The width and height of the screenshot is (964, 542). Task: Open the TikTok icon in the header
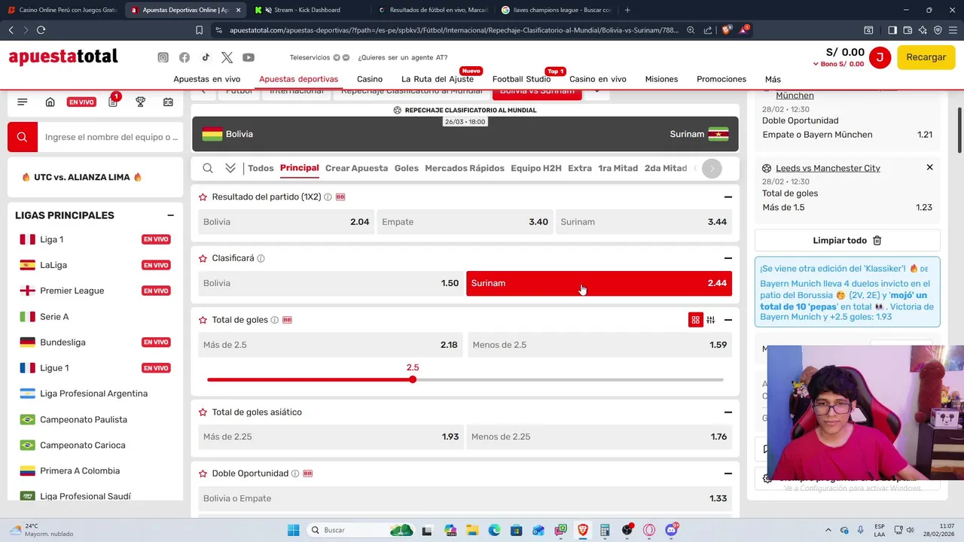coord(206,57)
